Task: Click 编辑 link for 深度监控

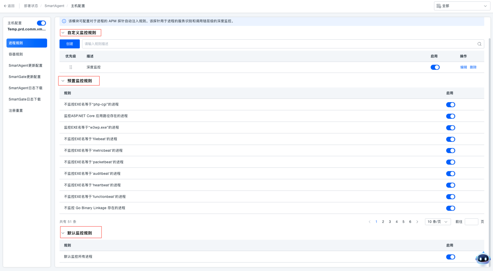Action: [463, 67]
